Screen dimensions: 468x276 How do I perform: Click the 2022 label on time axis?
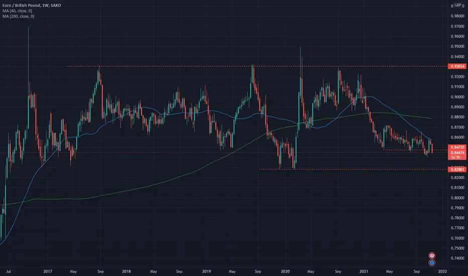(442, 271)
